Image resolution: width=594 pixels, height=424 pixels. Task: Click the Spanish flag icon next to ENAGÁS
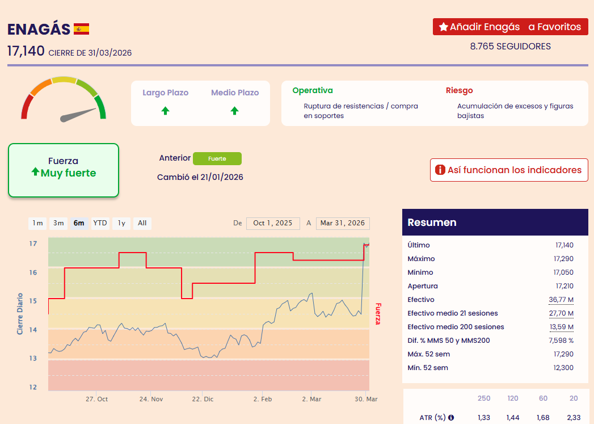tap(82, 29)
